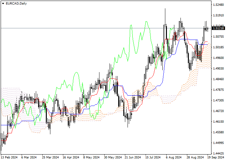
Task: Open the chart dropdown triangle beside EURCAD
Action: 3,4
